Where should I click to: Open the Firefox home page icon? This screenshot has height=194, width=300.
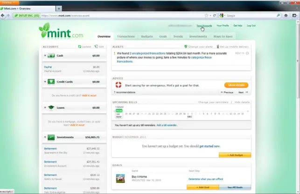pos(286,16)
